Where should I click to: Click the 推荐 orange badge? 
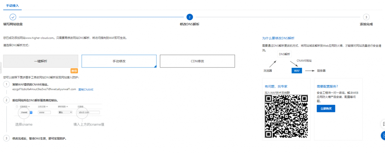(x=74, y=71)
